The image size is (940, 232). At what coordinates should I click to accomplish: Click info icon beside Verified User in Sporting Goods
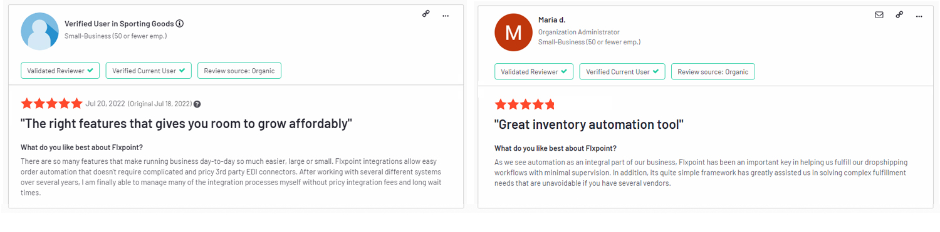[180, 24]
